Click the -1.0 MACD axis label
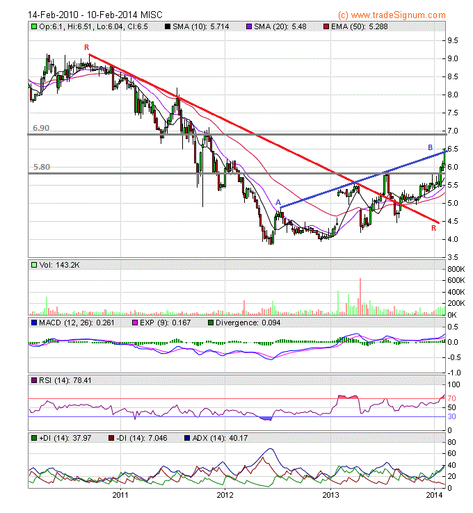The image size is (473, 513). click(x=454, y=373)
